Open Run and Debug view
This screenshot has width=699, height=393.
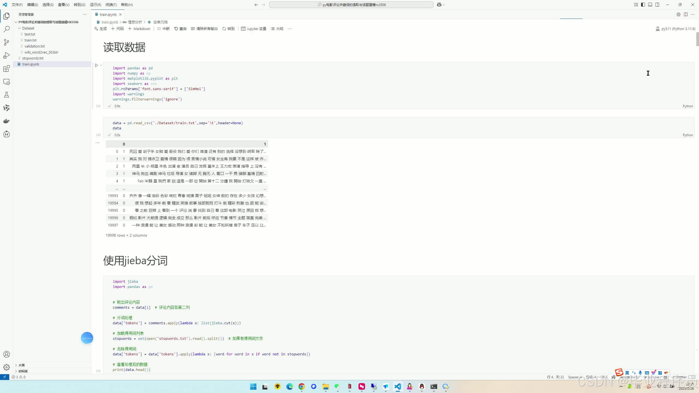pyautogui.click(x=7, y=55)
